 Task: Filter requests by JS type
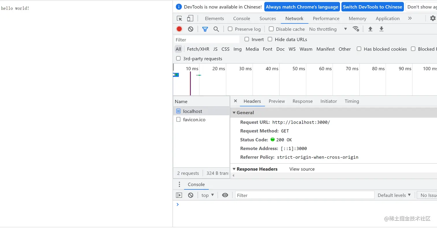[215, 49]
